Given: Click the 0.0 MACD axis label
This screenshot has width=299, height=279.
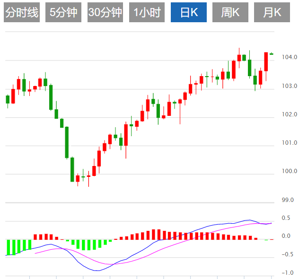Looking at the screenshot, I should tap(286, 236).
